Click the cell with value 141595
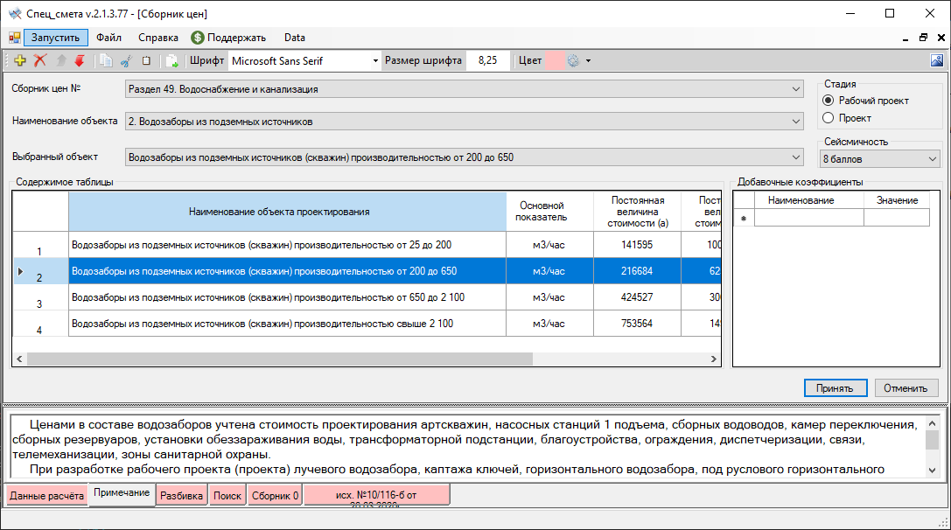The height and width of the screenshot is (530, 951). point(638,245)
